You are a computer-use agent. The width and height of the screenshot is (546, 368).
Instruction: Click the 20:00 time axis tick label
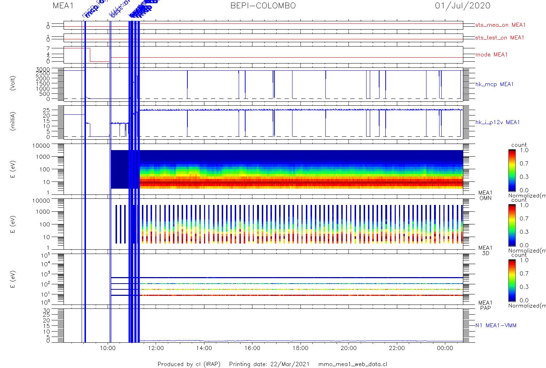point(348,348)
